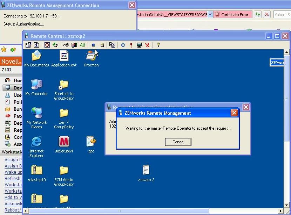291x215 pixels.
Task: Click the browser refresh green arrows button
Action: pos(258,14)
